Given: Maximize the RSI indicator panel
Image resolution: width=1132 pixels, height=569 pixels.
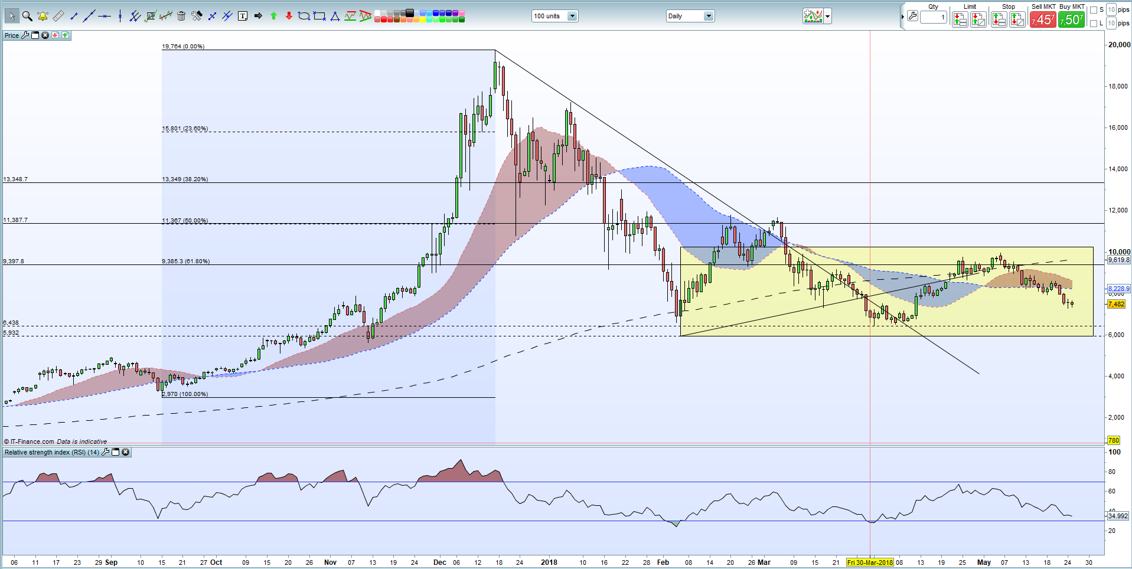Looking at the screenshot, I should 116,452.
